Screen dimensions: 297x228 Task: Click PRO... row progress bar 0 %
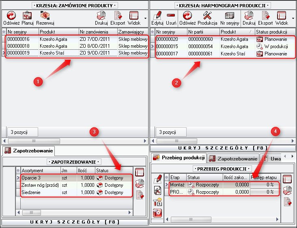tap(265, 192)
